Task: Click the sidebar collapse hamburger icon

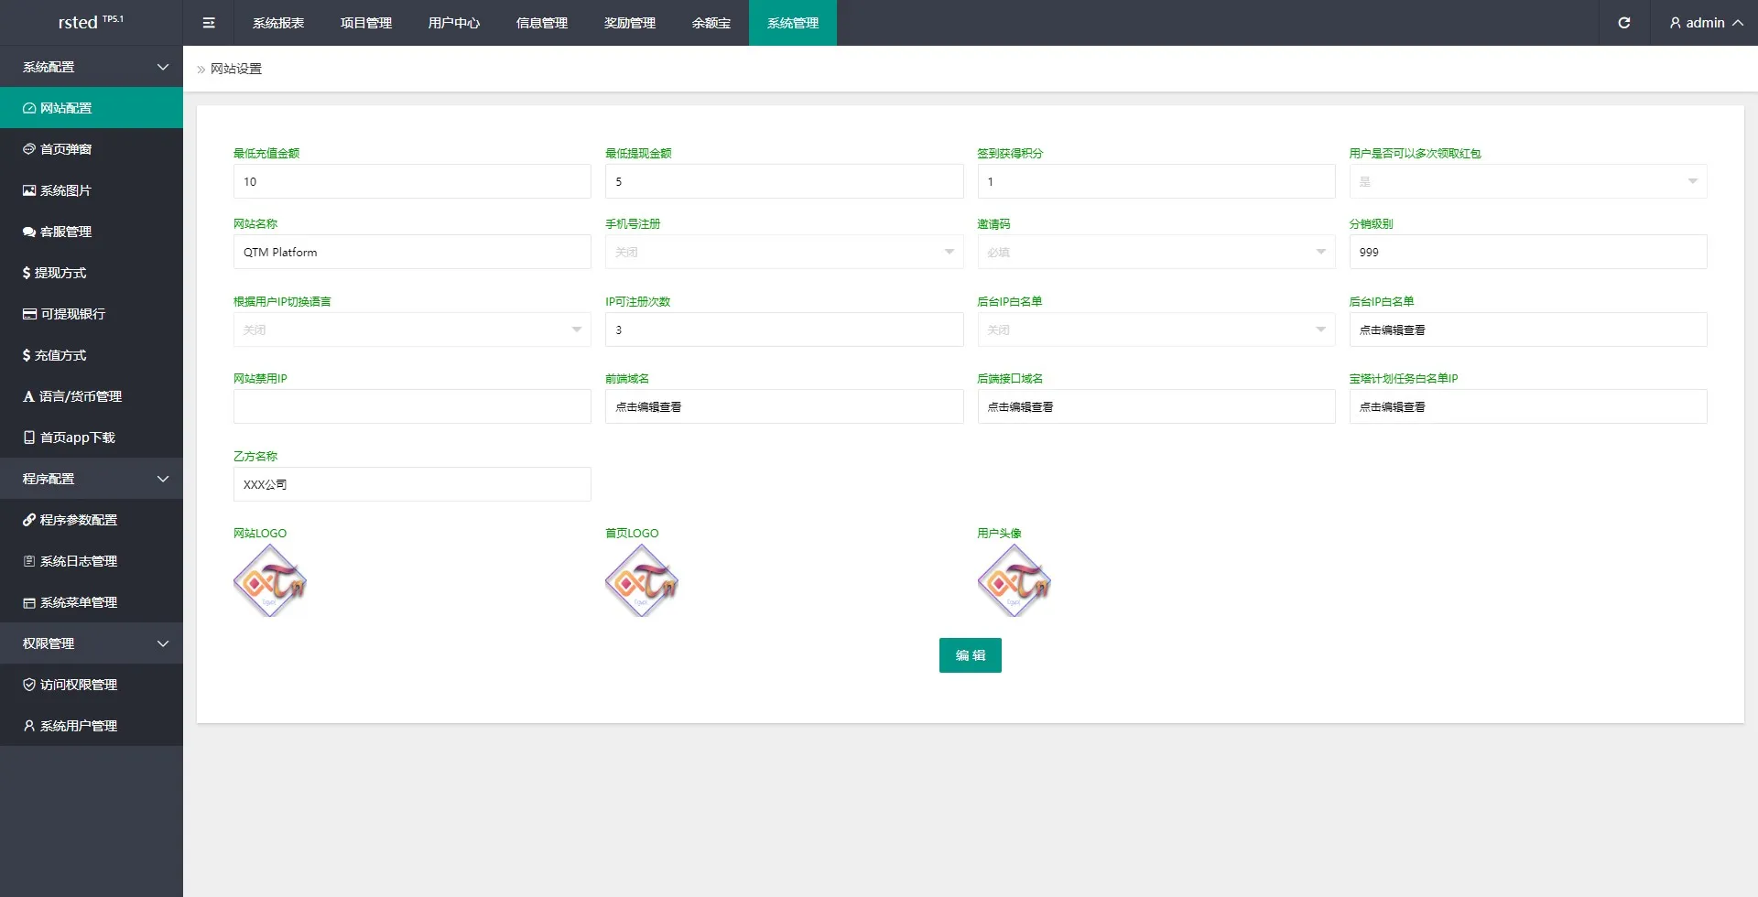Action: 209,23
